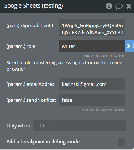Click the (param.) emailAddres label
134x150 pixels.
coord(30,84)
